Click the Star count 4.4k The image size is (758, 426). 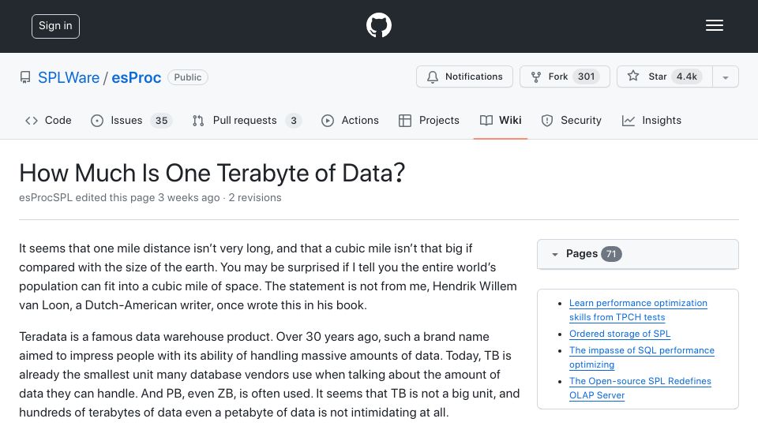(x=686, y=77)
